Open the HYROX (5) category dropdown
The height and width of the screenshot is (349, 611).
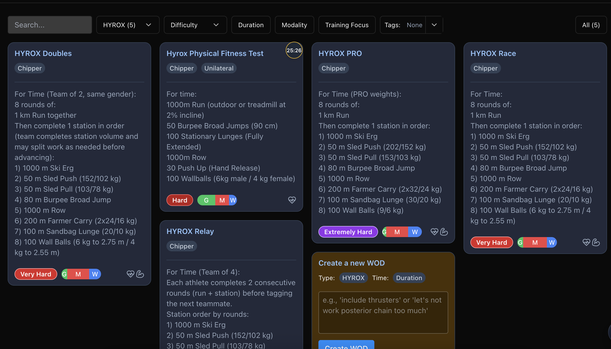(128, 25)
